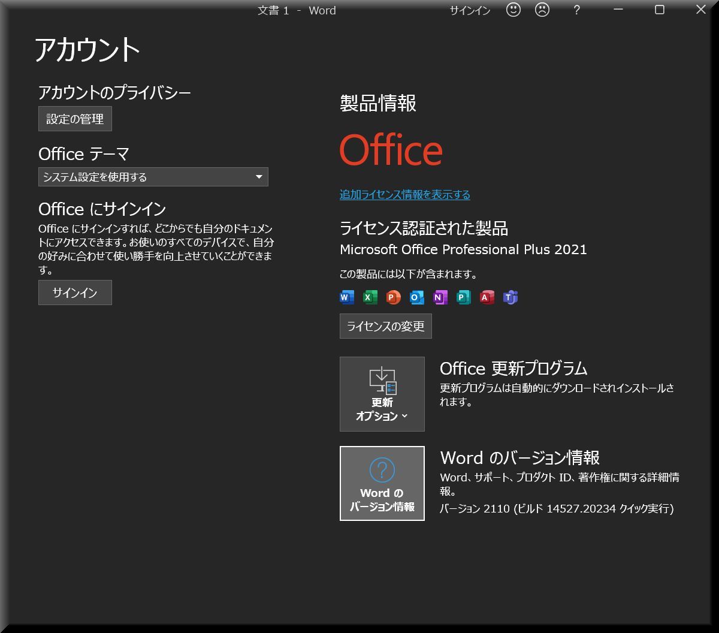
Task: Close the Word window
Action: 700,10
